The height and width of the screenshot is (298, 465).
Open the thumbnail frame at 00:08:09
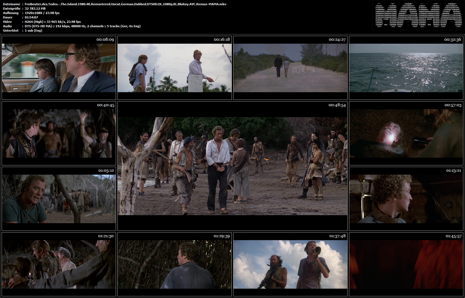pyautogui.click(x=59, y=68)
